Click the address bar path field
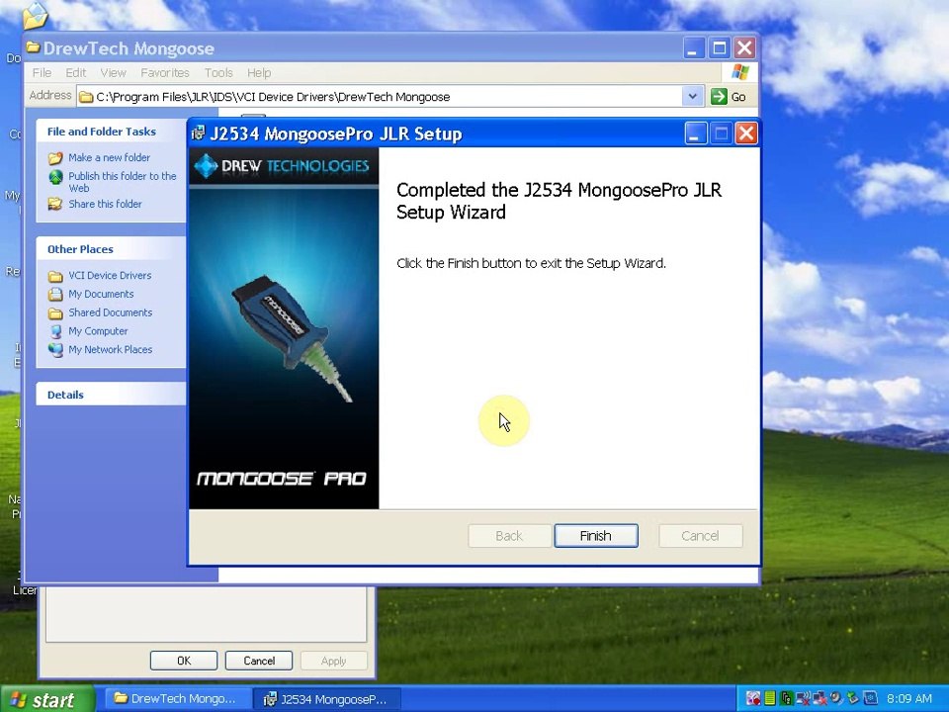 click(x=388, y=97)
